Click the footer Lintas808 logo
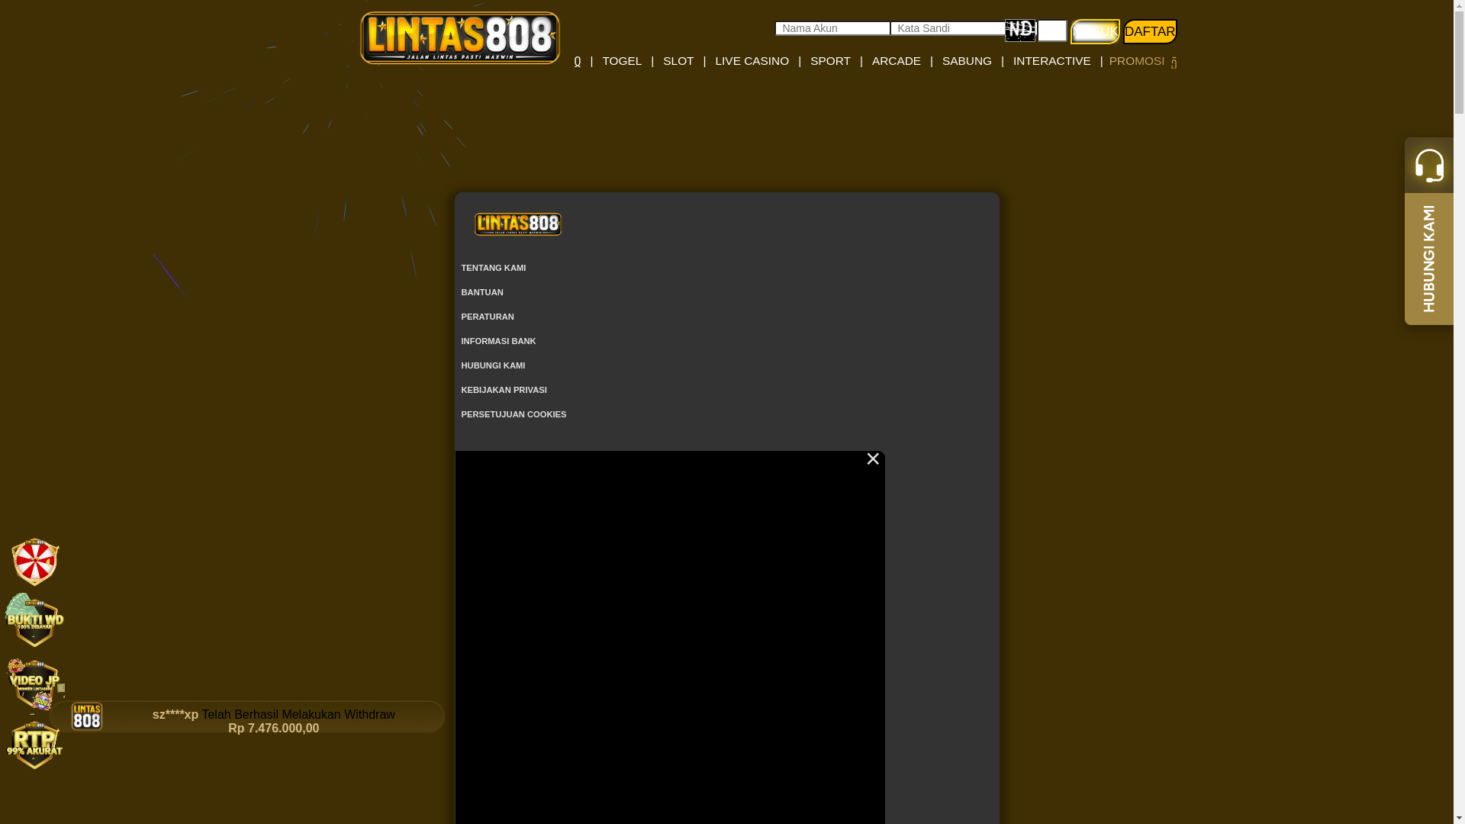The image size is (1465, 824). [x=518, y=224]
